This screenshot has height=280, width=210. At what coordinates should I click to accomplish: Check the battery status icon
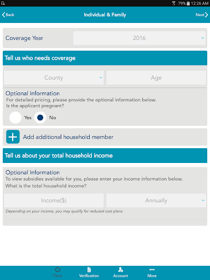[x=188, y=3]
